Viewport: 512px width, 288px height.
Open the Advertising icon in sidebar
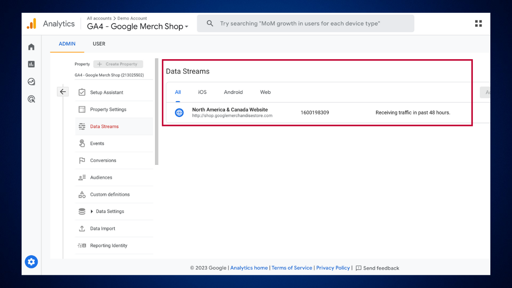pos(31,99)
